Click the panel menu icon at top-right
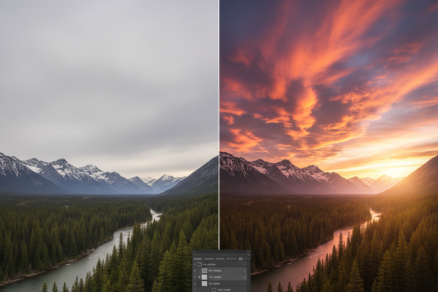This screenshot has width=438, height=292. click(249, 251)
